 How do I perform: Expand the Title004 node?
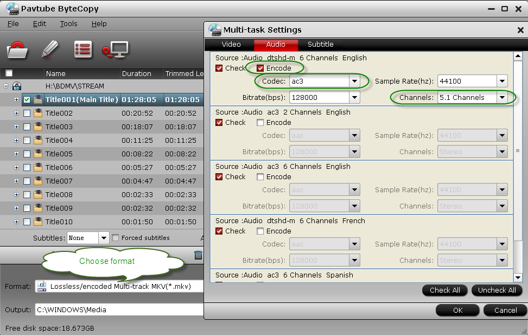16,140
